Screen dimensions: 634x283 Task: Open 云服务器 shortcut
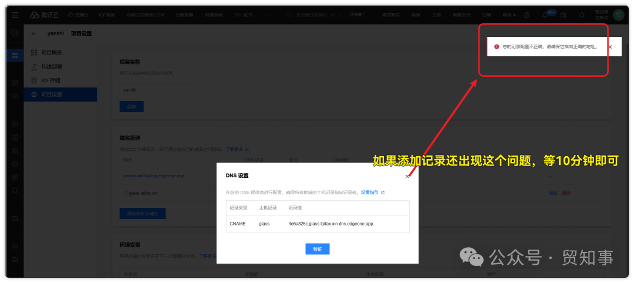click(184, 15)
